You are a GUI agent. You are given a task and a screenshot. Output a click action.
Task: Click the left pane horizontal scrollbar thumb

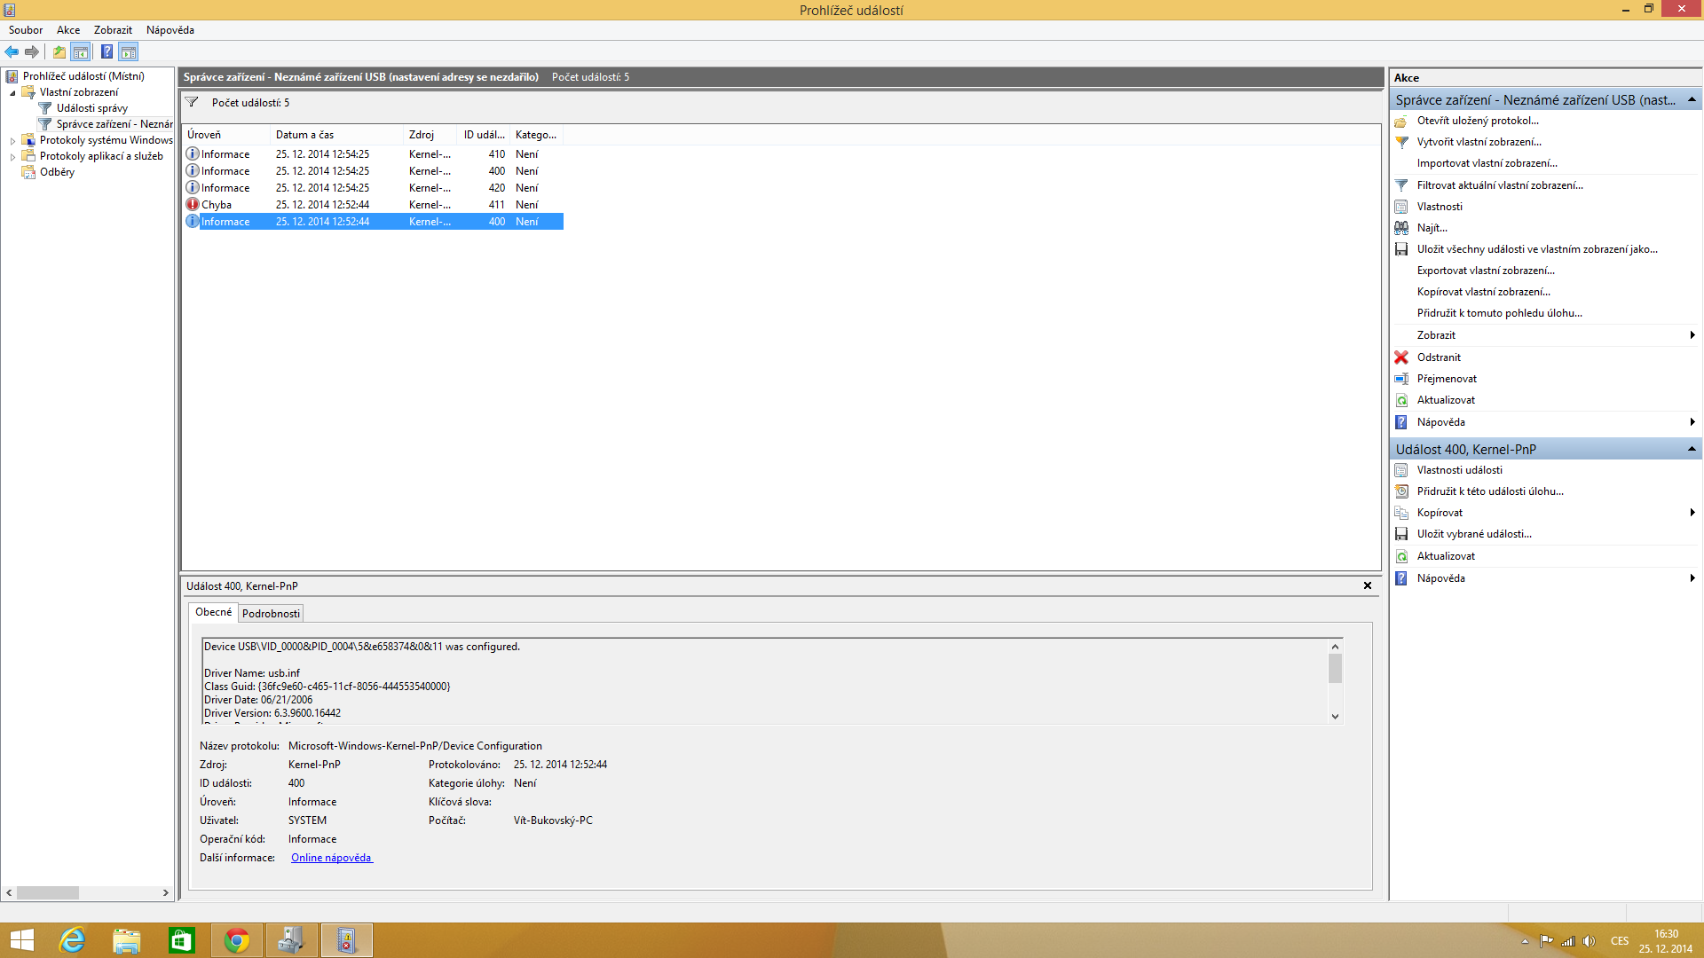click(48, 893)
